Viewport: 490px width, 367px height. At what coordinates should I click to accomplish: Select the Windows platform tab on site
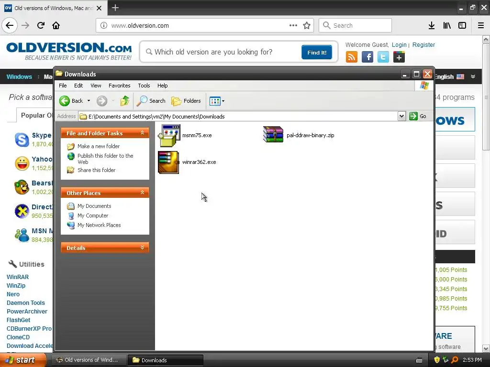pyautogui.click(x=19, y=77)
